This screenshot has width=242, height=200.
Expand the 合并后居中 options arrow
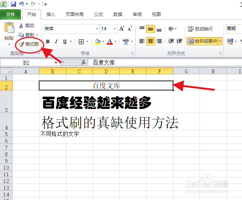click(220, 41)
